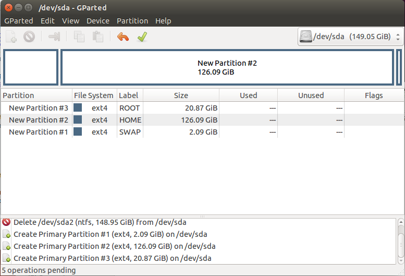Open the GParted menu
This screenshot has height=276, width=405.
pyautogui.click(x=19, y=21)
